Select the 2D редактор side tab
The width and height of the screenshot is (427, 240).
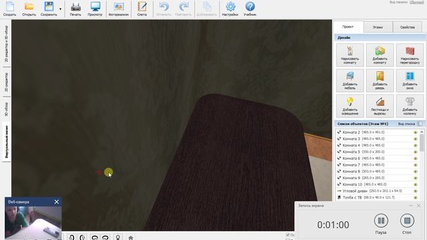click(6, 82)
